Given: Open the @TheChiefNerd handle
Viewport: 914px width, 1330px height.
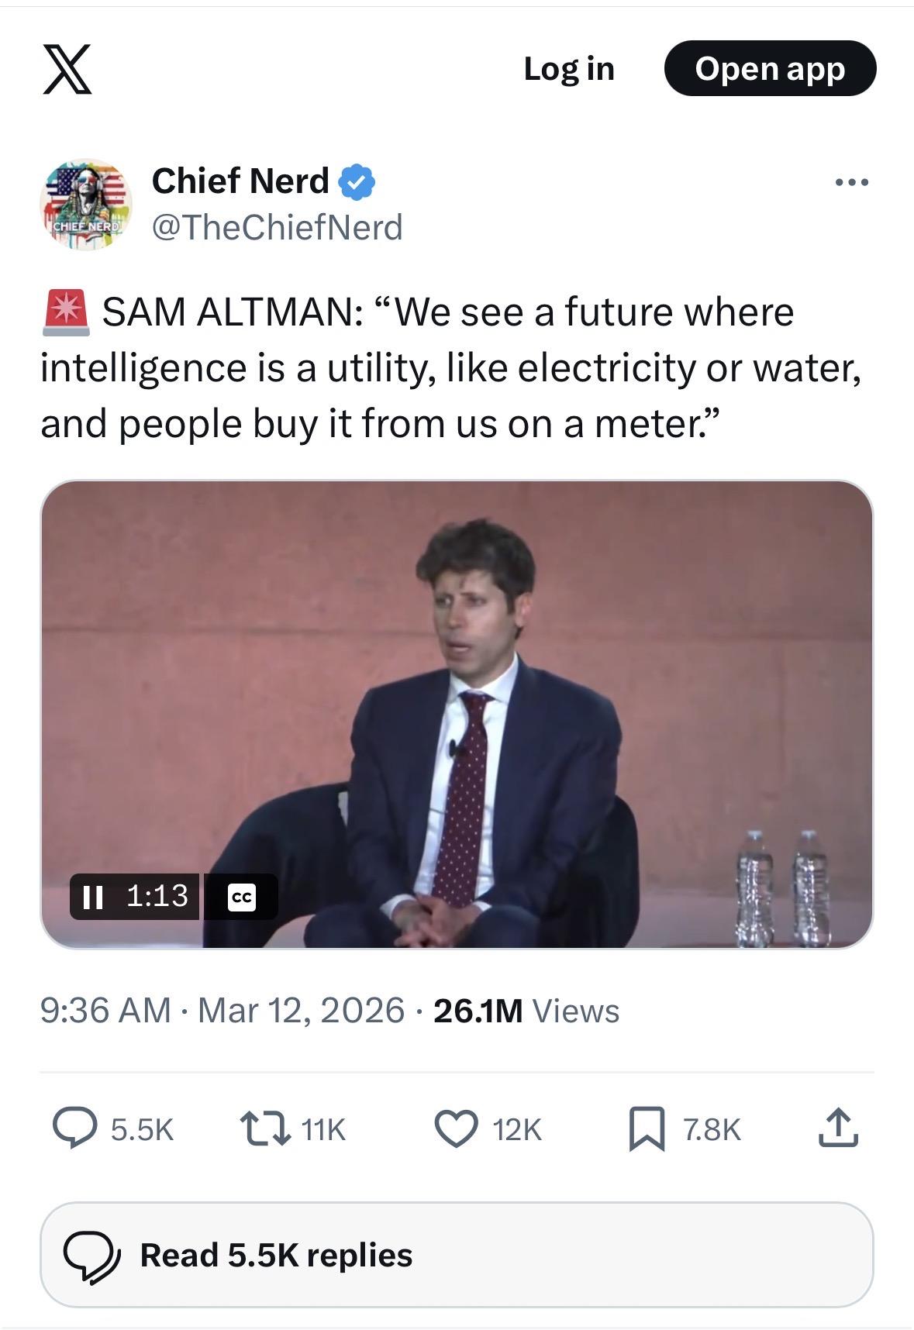Looking at the screenshot, I should (x=277, y=228).
